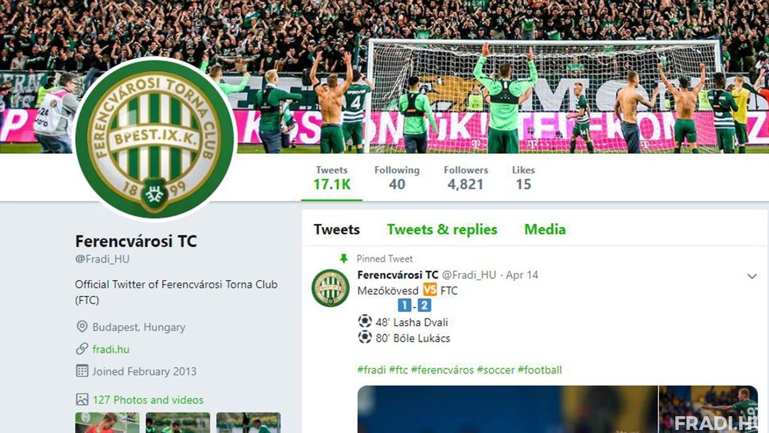Click the photo icon beside 127 Photos and videos
769x433 pixels.
[82, 400]
